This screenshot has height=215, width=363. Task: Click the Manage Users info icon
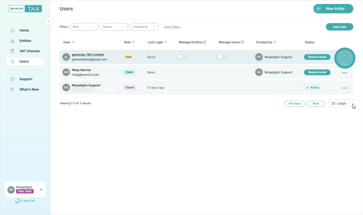[242, 42]
